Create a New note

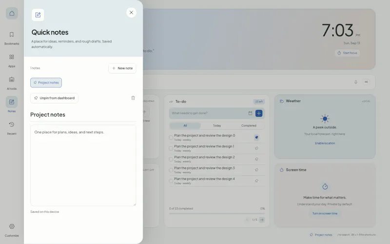122,68
